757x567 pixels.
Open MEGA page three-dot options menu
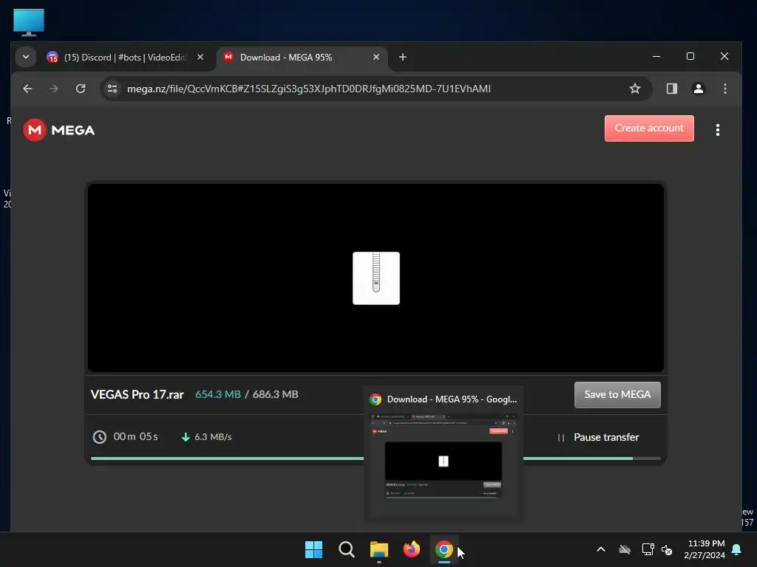(717, 130)
